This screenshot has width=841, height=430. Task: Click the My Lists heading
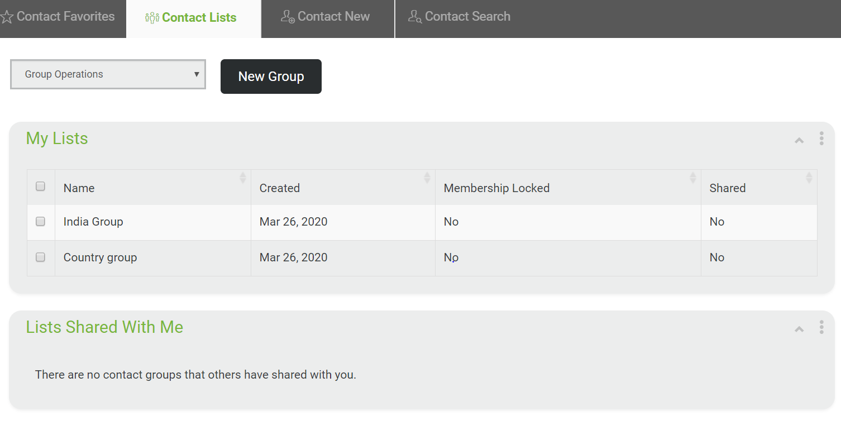[x=57, y=138]
